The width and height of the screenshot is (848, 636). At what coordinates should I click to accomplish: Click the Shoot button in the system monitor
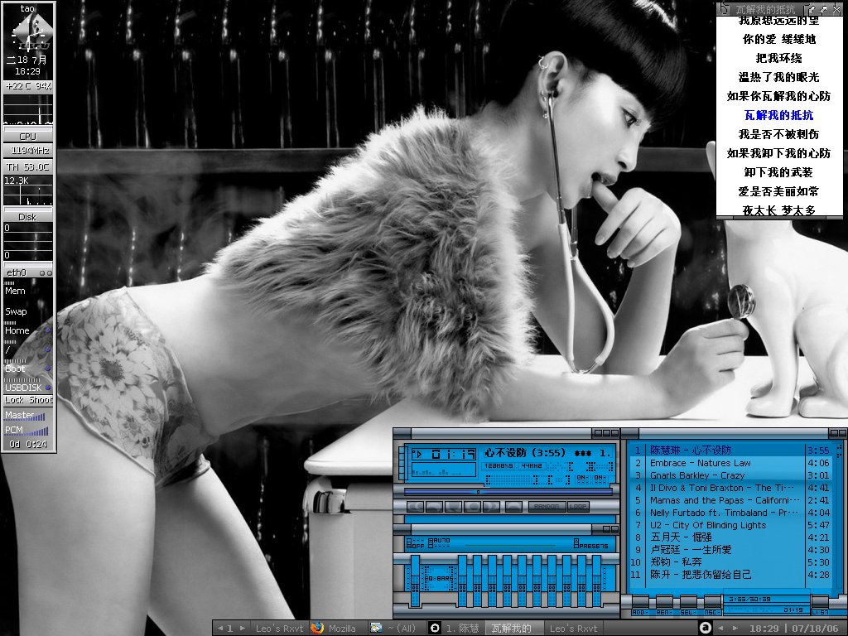tap(41, 400)
